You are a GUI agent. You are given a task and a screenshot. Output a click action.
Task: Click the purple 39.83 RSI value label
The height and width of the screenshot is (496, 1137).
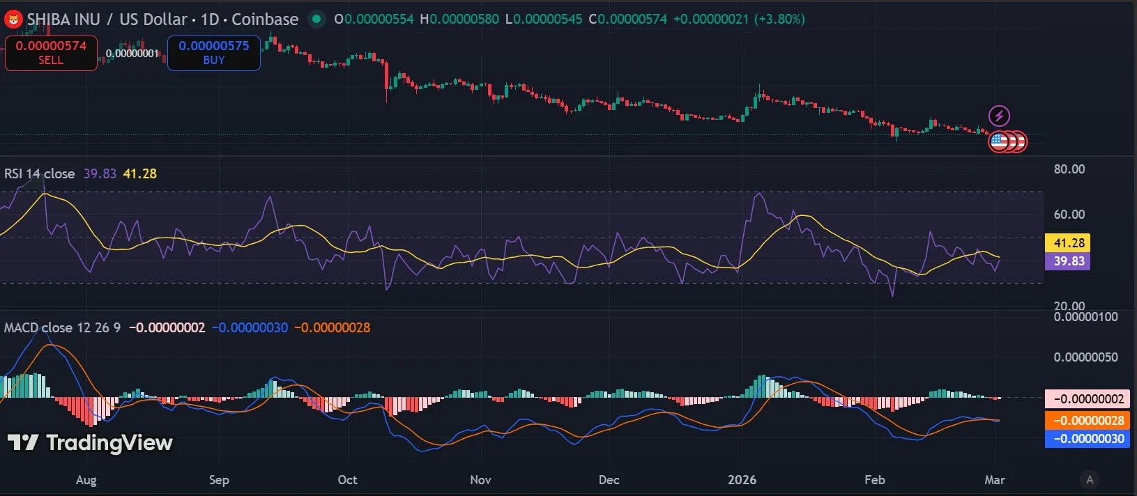pyautogui.click(x=1069, y=261)
